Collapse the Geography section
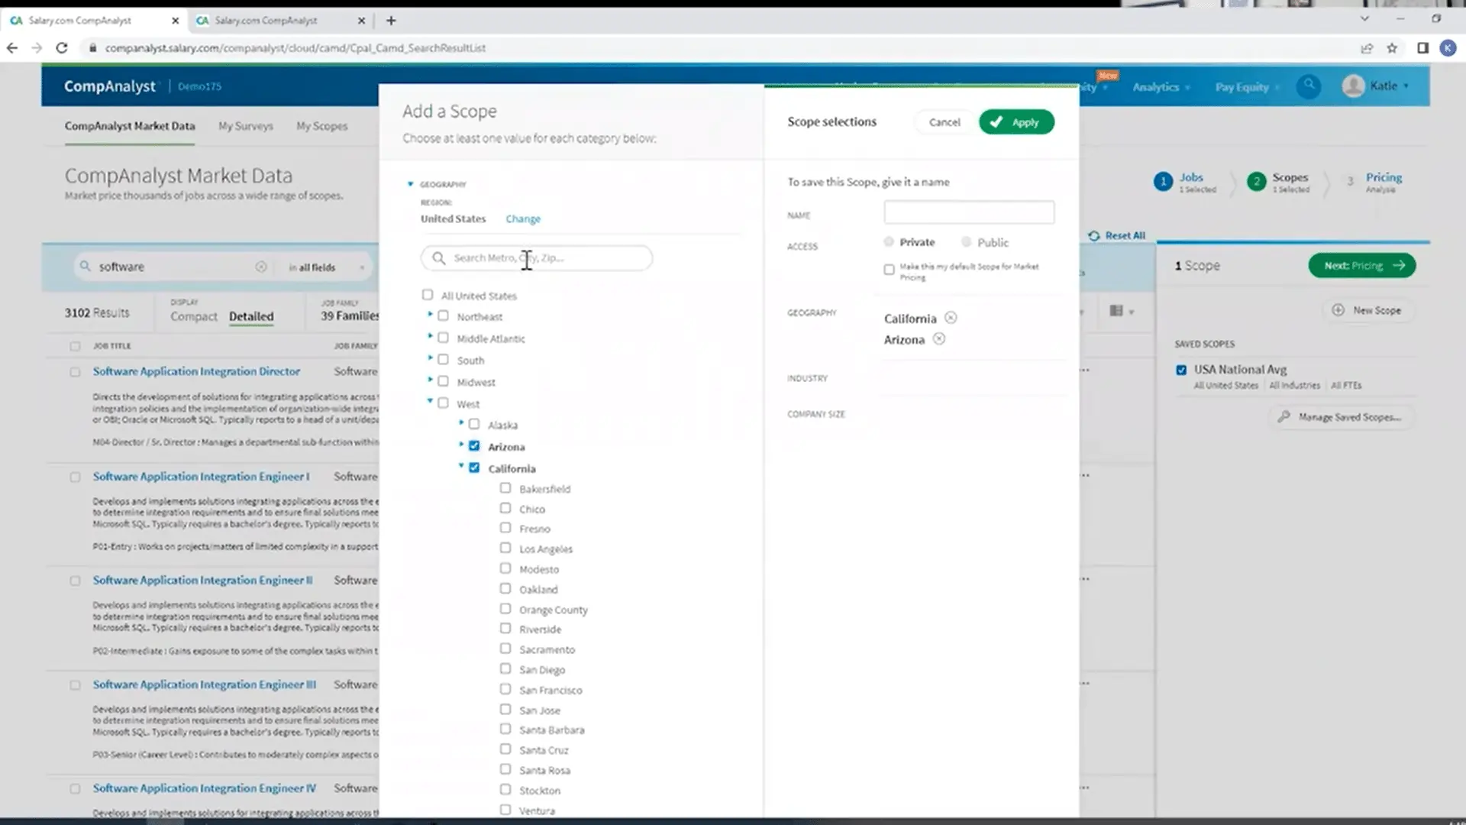Viewport: 1466px width, 825px height. (x=410, y=184)
